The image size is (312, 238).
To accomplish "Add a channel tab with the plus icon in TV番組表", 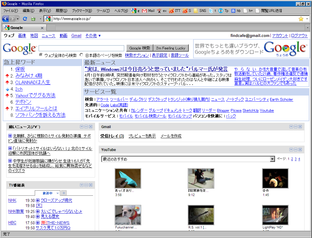I will tap(64, 193).
